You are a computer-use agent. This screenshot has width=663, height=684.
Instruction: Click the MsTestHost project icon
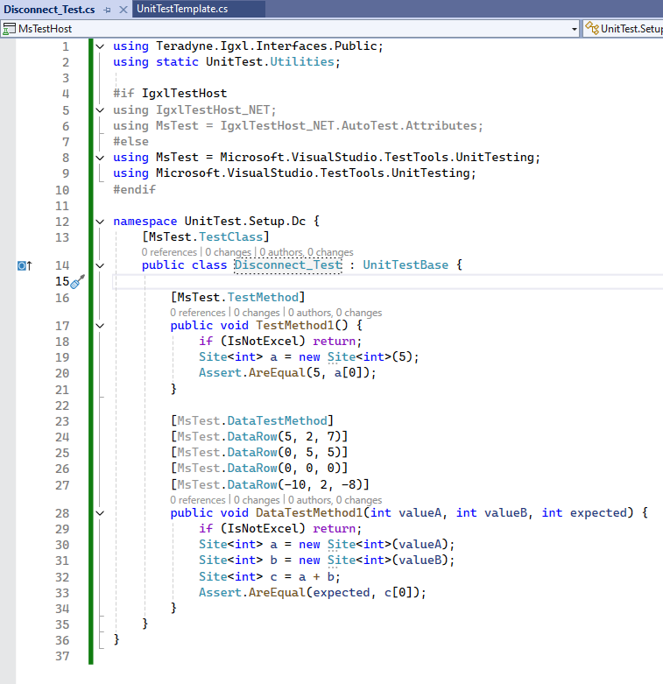[x=9, y=29]
